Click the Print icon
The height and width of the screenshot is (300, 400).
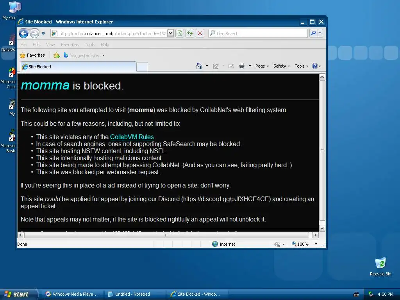[x=242, y=66]
